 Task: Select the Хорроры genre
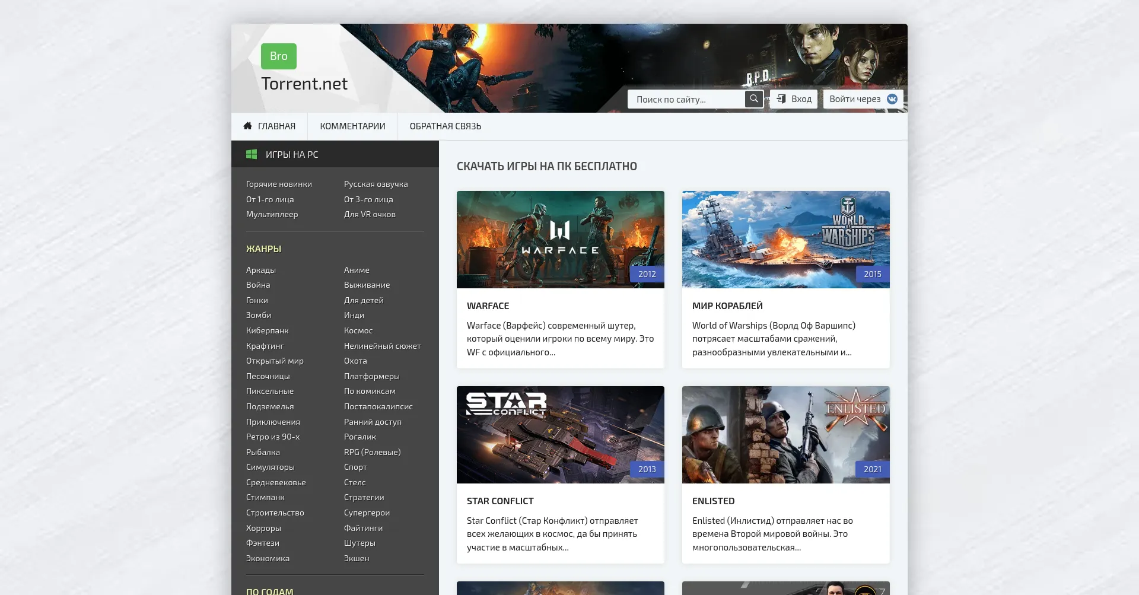coord(263,529)
